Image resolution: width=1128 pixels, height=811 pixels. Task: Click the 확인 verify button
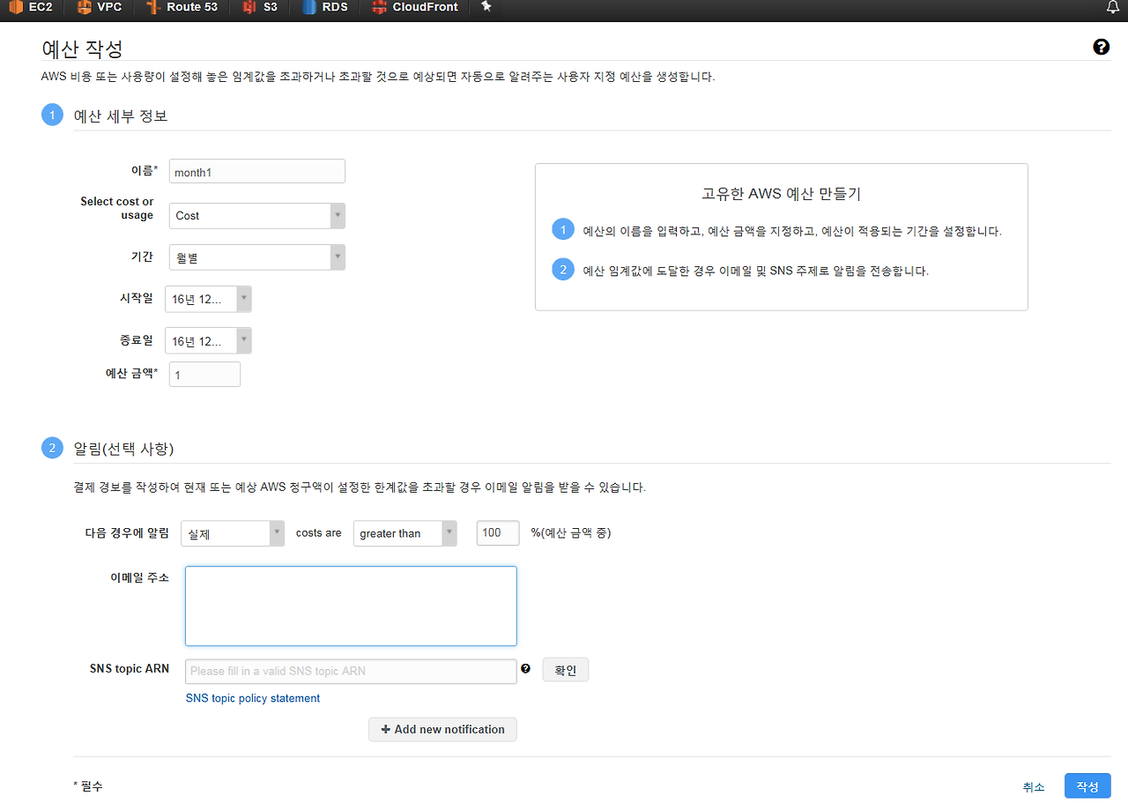pos(566,670)
